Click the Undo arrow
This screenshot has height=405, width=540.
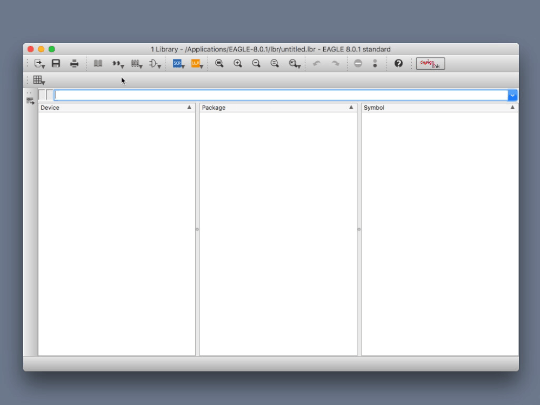point(317,63)
